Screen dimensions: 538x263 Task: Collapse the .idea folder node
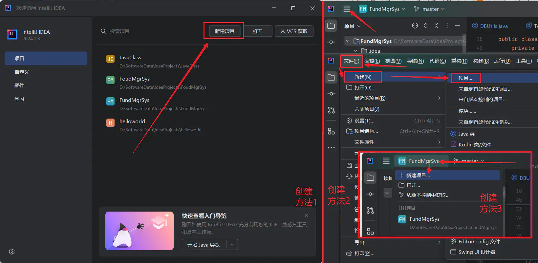pos(355,51)
